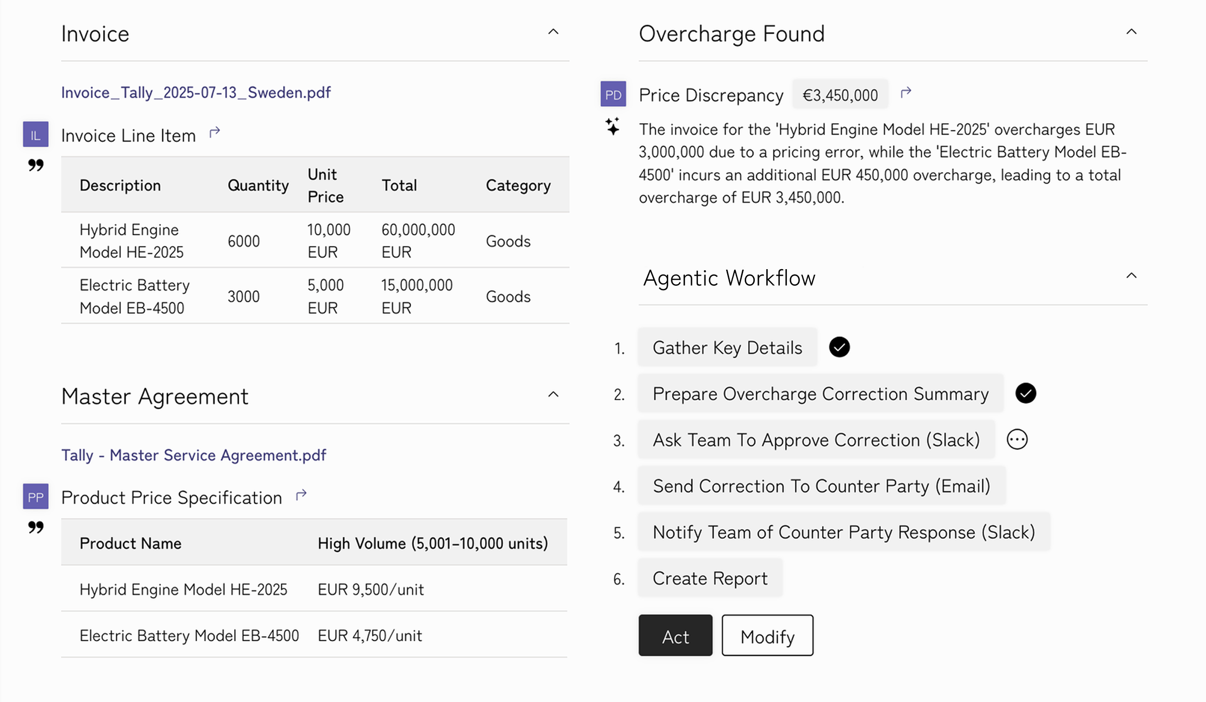The width and height of the screenshot is (1206, 702).
Task: Collapse the Invoice section
Action: (553, 32)
